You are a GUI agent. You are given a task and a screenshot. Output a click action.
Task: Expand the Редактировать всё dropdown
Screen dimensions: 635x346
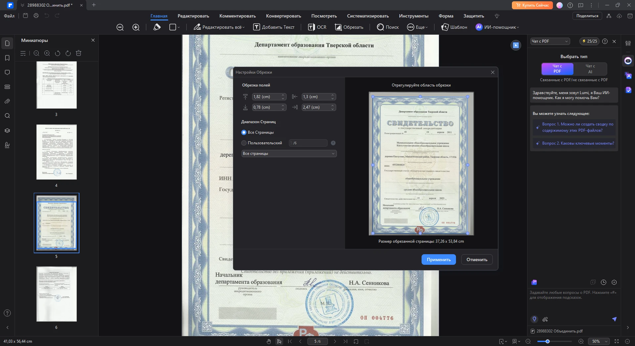tap(244, 27)
